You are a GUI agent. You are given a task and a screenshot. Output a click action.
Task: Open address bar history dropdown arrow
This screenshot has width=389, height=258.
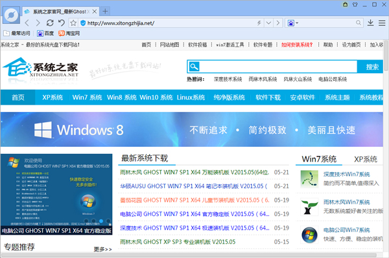click(268, 23)
